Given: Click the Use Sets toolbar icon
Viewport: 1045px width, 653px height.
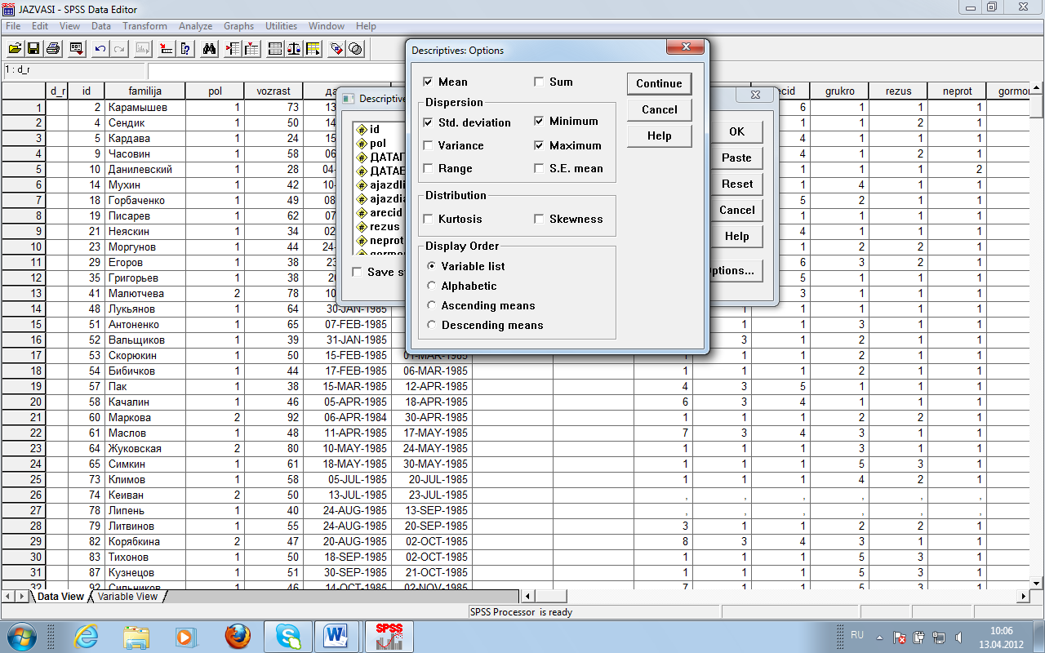Looking at the screenshot, I should point(355,49).
